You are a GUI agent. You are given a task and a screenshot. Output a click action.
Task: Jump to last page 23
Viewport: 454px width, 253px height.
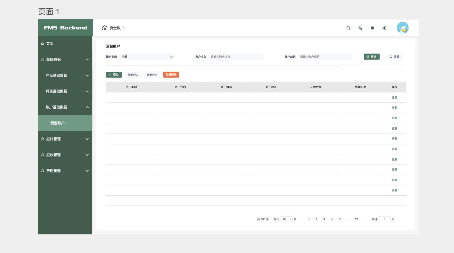tap(357, 219)
